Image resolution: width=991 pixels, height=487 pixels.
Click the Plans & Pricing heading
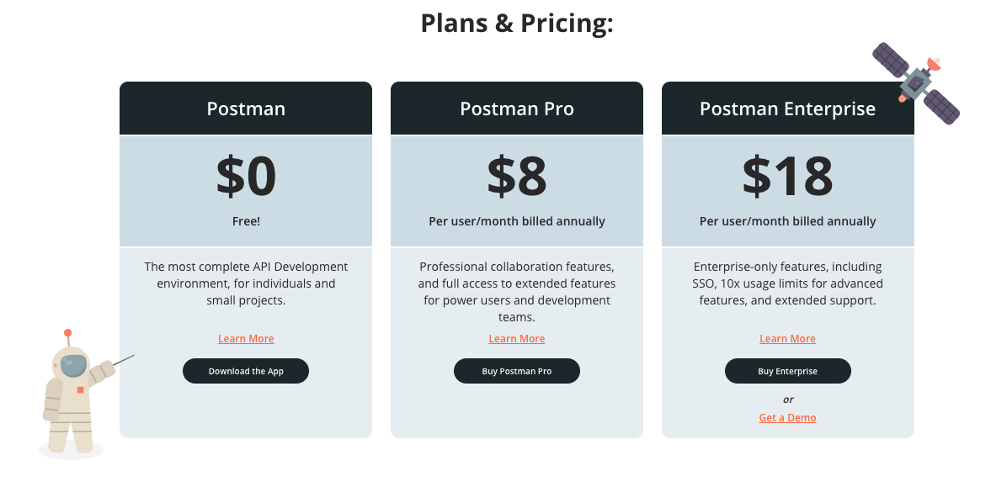coord(517,23)
